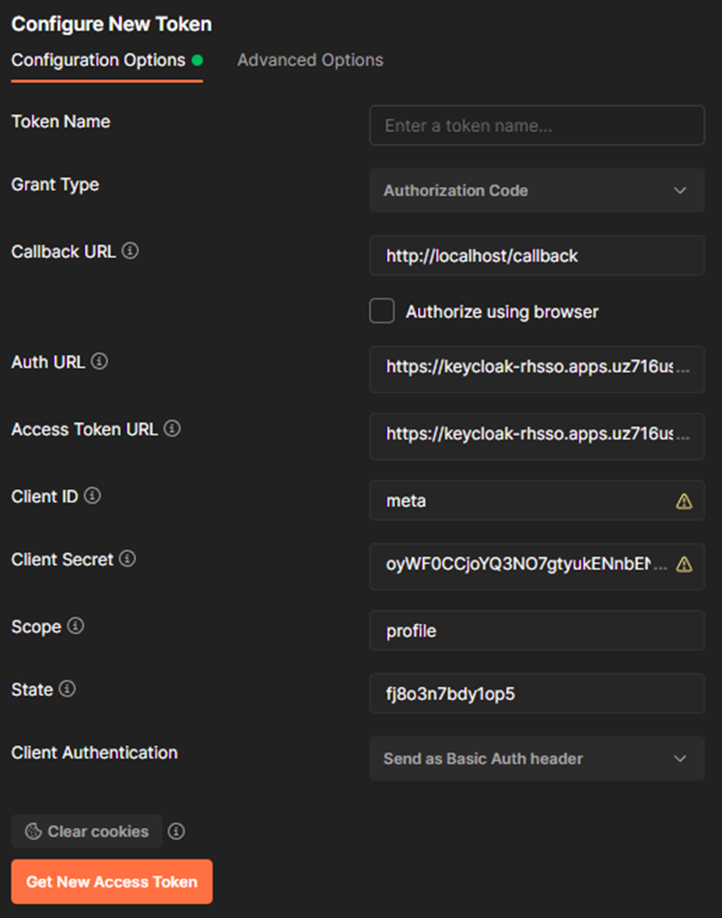Click the info icon next to Client Secret
The height and width of the screenshot is (918, 722).
[x=128, y=559]
